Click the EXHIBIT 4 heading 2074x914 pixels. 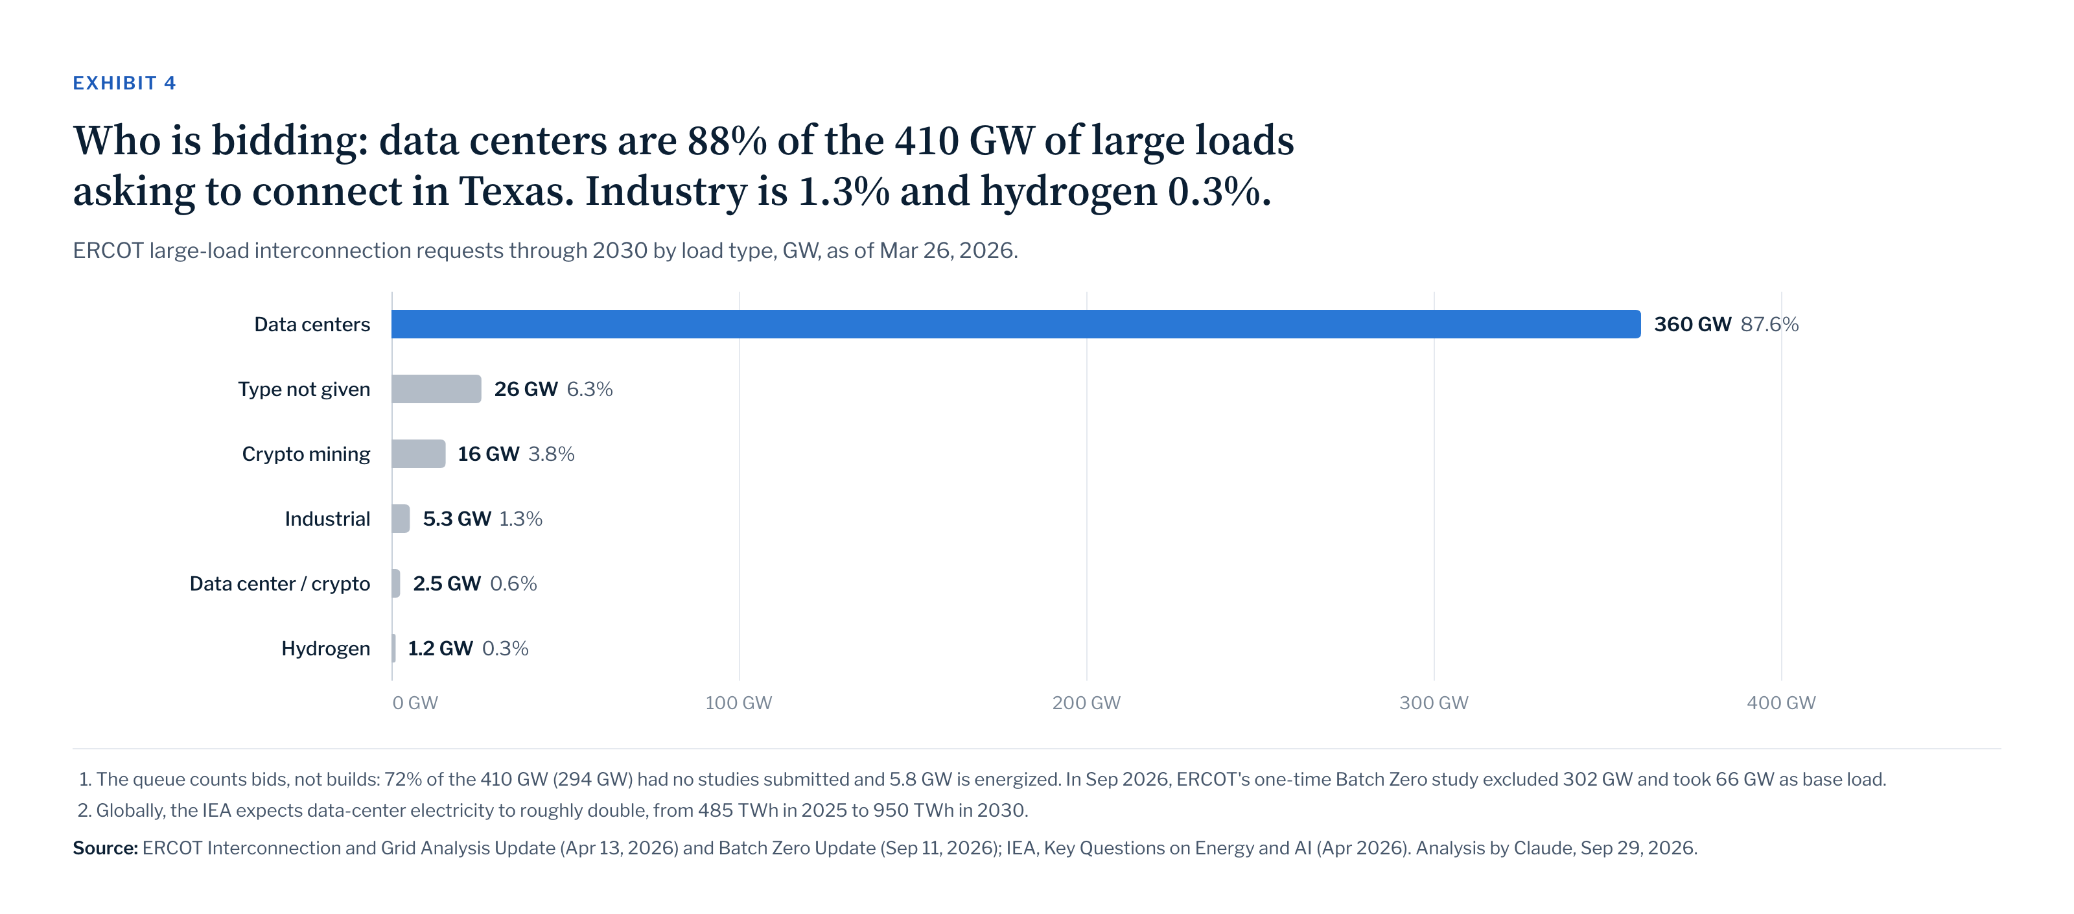pyautogui.click(x=124, y=83)
